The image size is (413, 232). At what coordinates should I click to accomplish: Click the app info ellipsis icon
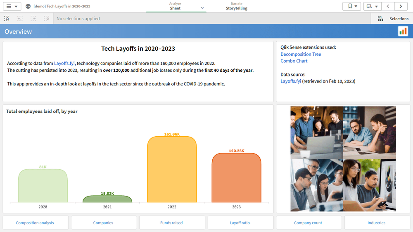pyautogui.click(x=28, y=7)
